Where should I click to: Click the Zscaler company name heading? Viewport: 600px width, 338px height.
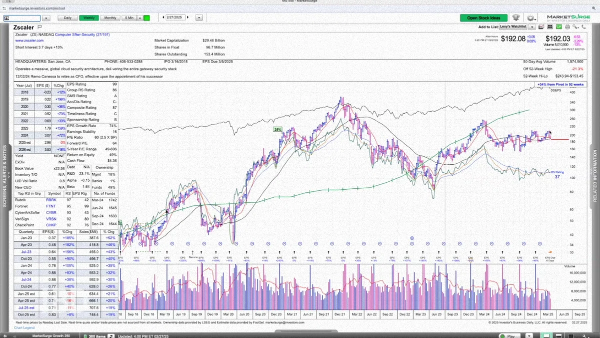(x=24, y=27)
